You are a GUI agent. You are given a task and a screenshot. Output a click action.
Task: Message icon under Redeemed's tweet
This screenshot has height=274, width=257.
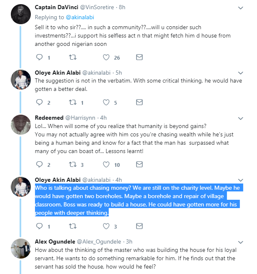(x=140, y=165)
